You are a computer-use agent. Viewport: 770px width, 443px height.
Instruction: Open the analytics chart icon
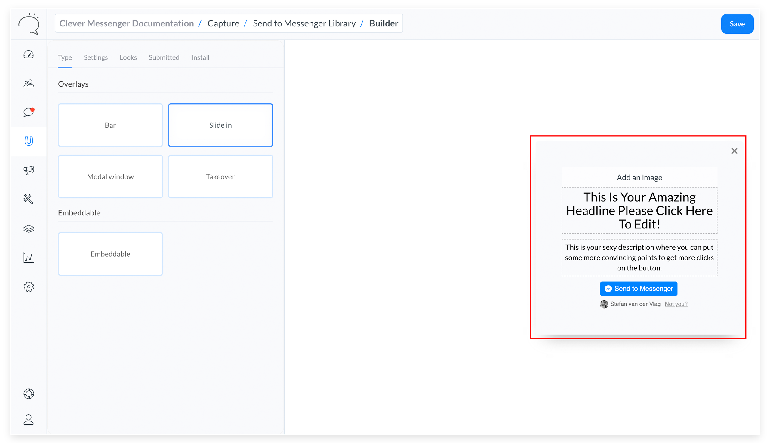click(29, 258)
